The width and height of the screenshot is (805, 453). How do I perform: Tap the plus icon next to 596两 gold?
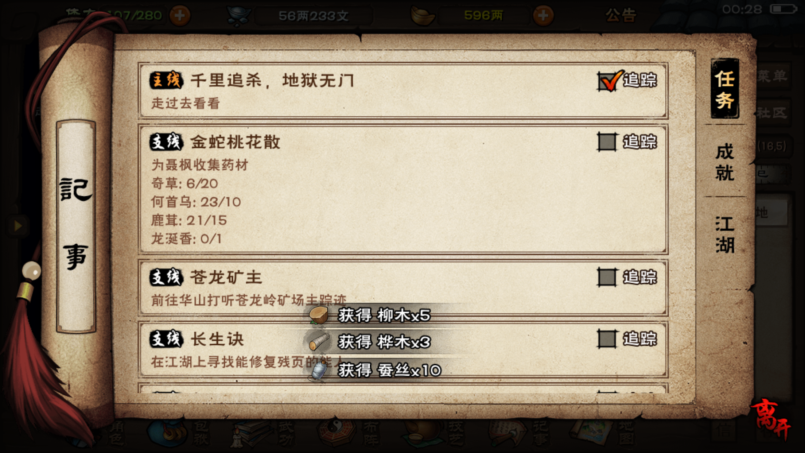pyautogui.click(x=543, y=15)
